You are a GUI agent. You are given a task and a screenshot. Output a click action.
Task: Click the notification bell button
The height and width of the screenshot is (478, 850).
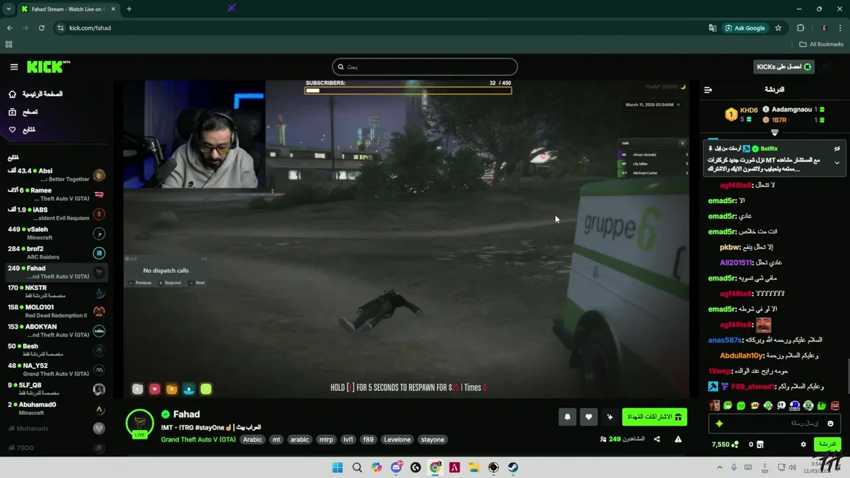tap(568, 417)
